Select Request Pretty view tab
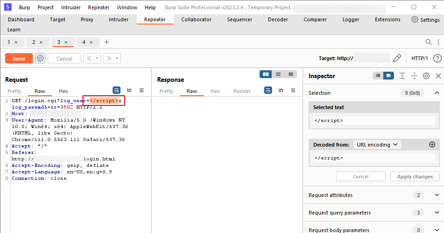The image size is (444, 233). (14, 91)
